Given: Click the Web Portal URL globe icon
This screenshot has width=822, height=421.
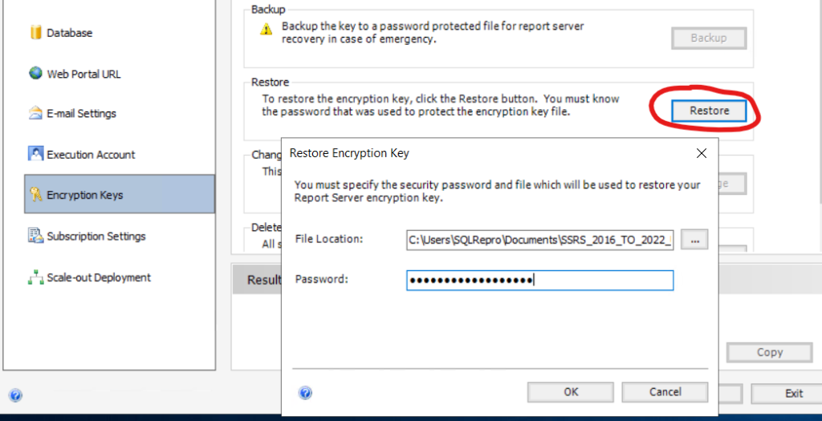Looking at the screenshot, I should point(35,73).
